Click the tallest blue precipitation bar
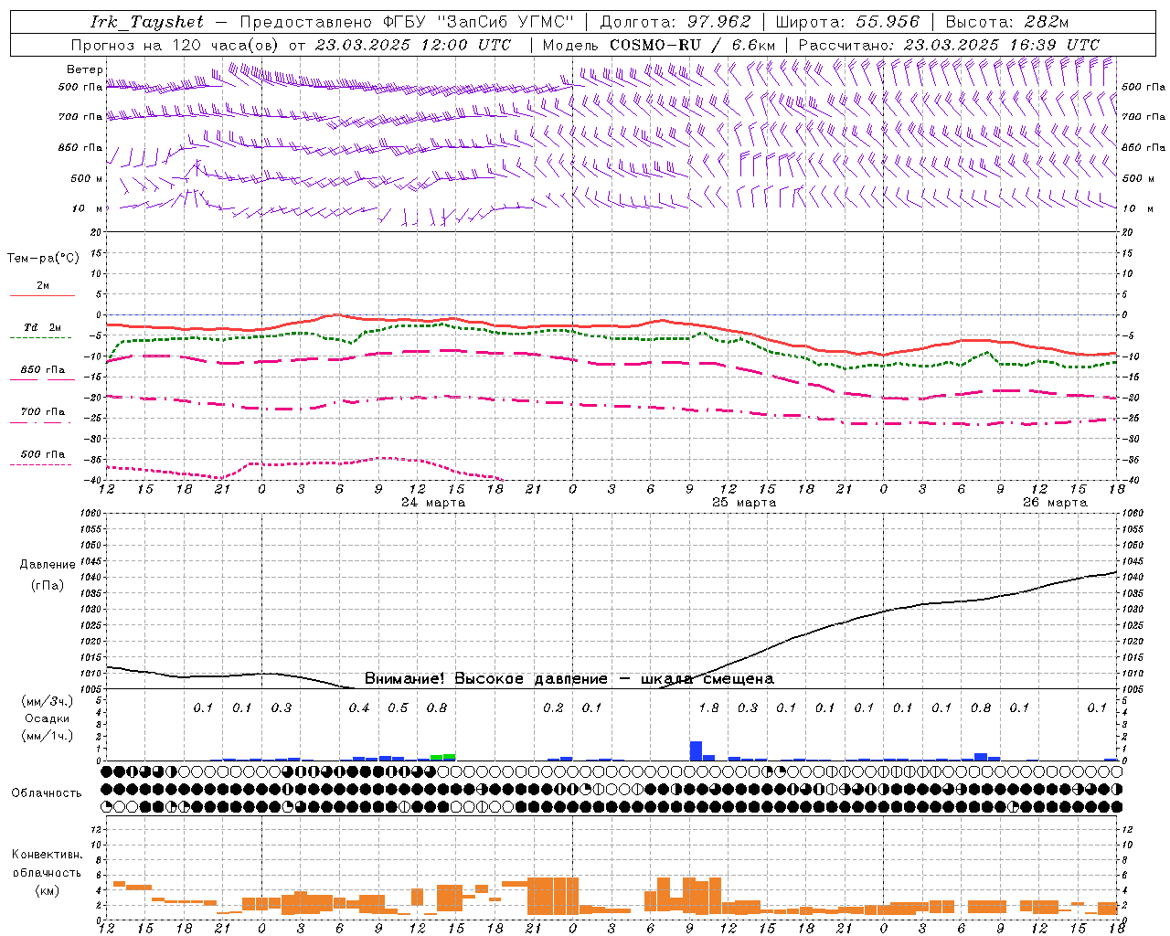 (696, 750)
